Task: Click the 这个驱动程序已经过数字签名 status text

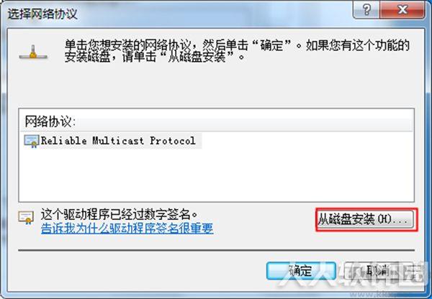Action: tap(119, 214)
